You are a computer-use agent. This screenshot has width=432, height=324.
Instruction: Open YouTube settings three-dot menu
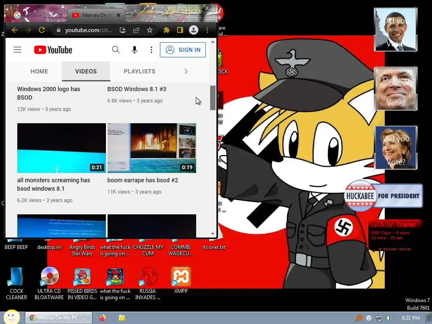[x=151, y=50]
